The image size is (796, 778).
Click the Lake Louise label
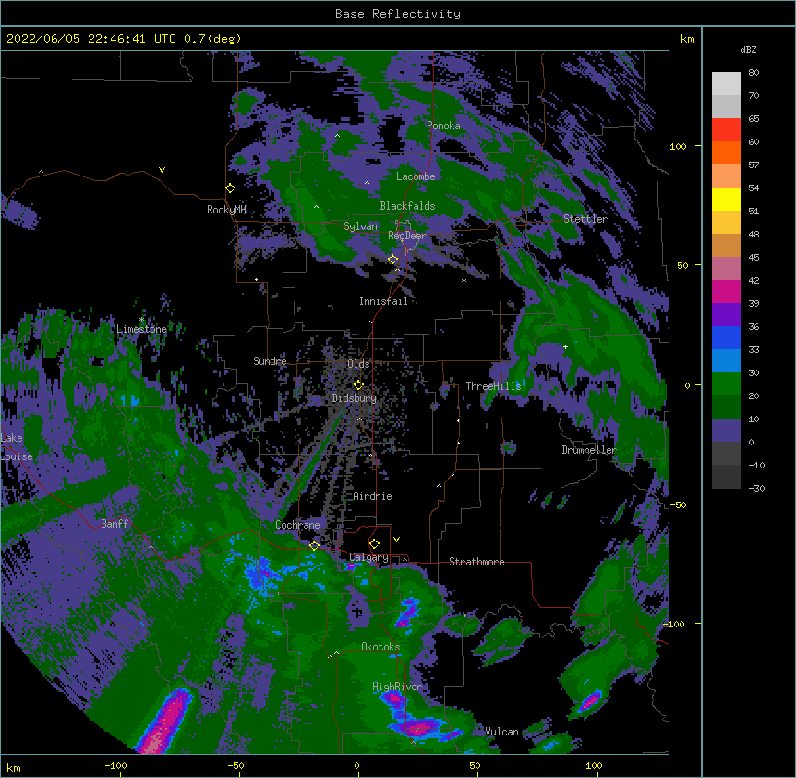(x=15, y=447)
